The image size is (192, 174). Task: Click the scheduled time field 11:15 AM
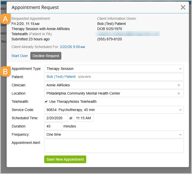pyautogui.click(x=84, y=118)
